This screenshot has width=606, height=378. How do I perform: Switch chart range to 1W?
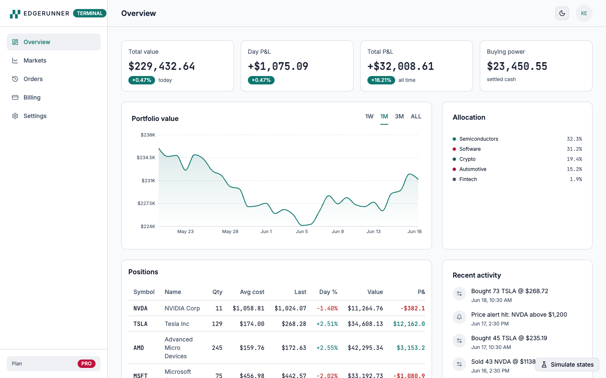tap(369, 116)
